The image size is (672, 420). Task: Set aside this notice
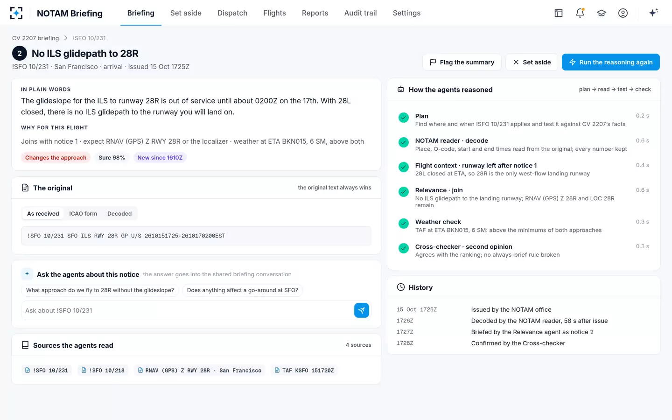point(532,62)
